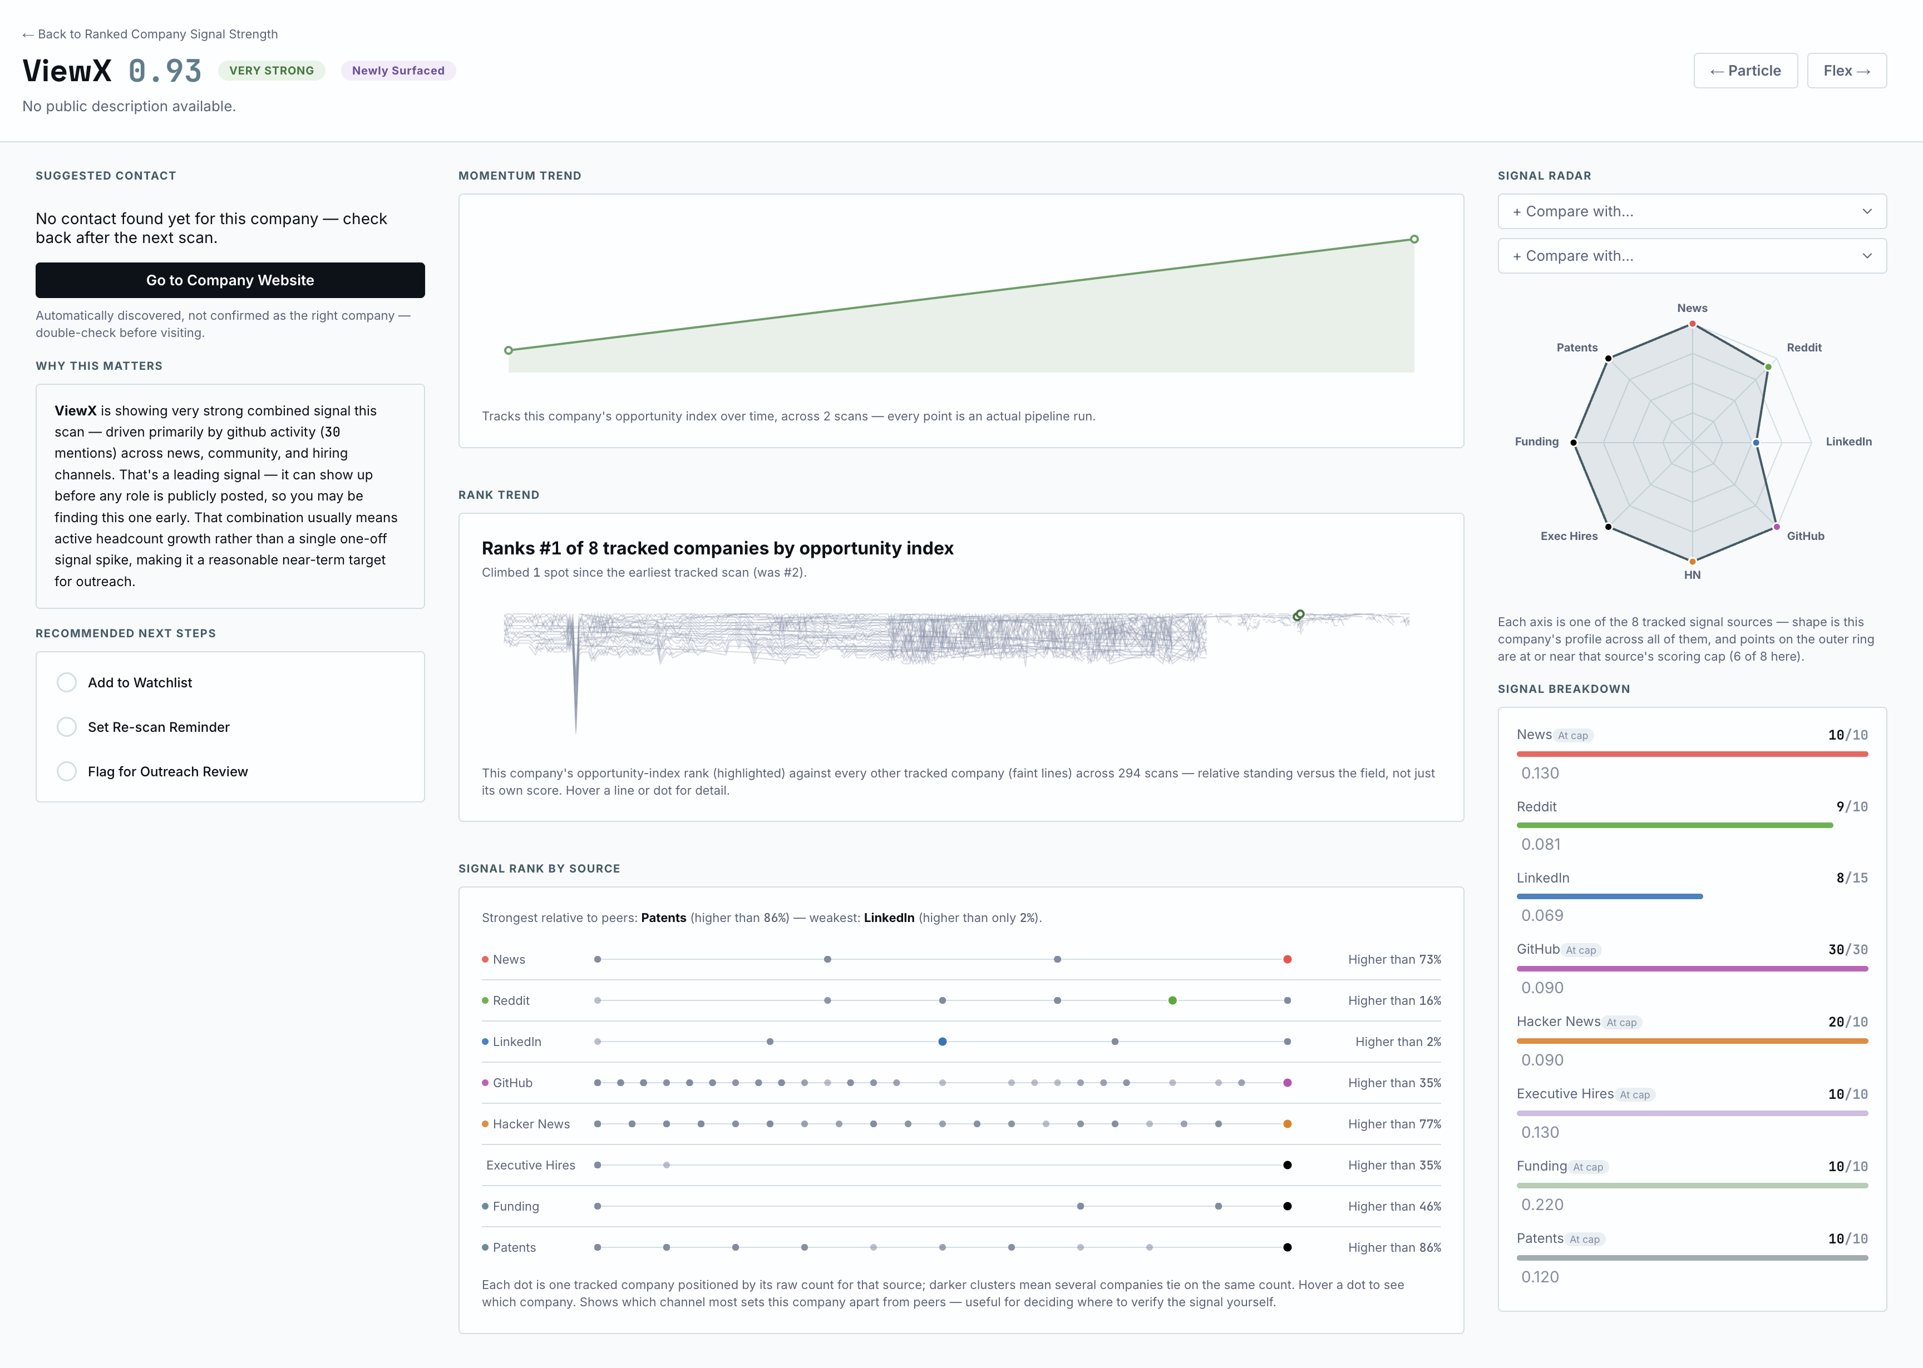Click the orange Hacker News dot at row end
1923x1368 pixels.
click(1287, 1124)
